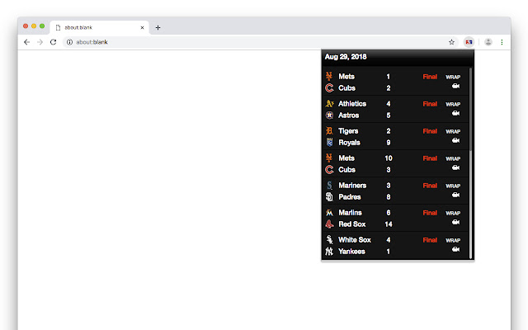
Task: Click the White Sox team logo
Action: [x=329, y=240]
